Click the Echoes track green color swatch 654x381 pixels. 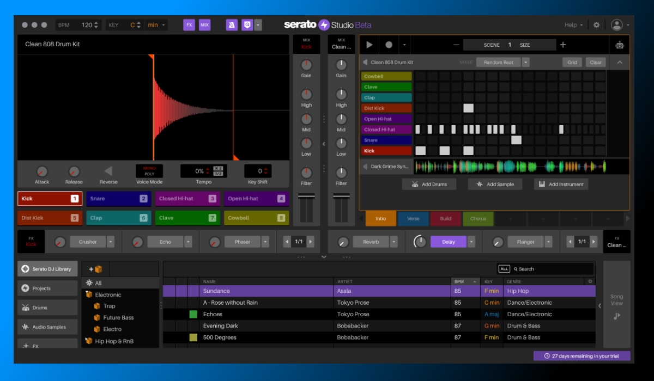(x=193, y=314)
